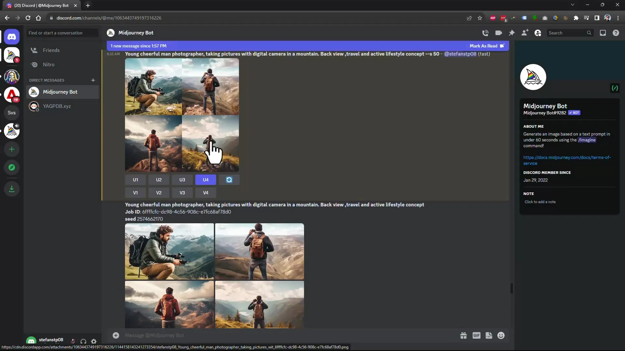Click the Search messages field
The image size is (625, 351).
[570, 33]
